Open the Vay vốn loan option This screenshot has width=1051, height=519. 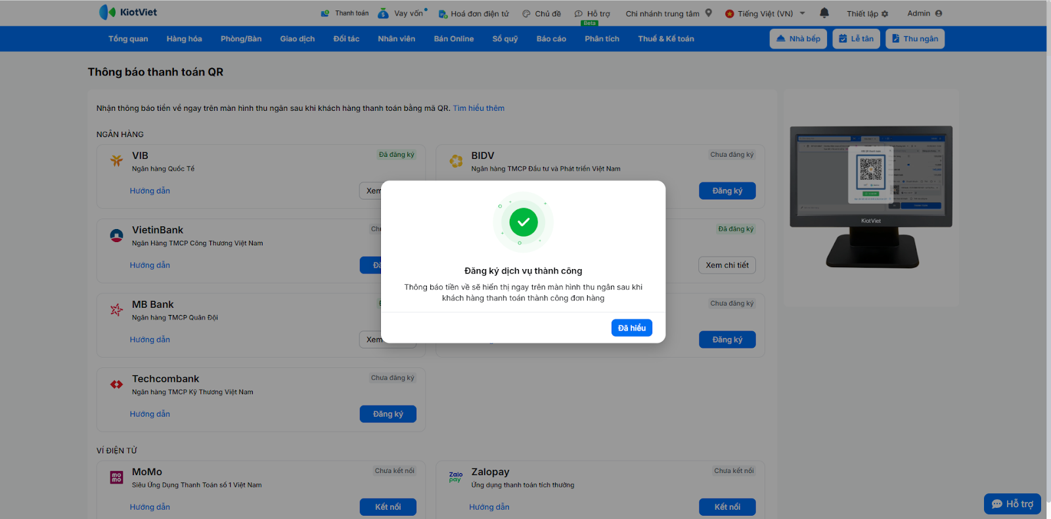click(x=402, y=13)
